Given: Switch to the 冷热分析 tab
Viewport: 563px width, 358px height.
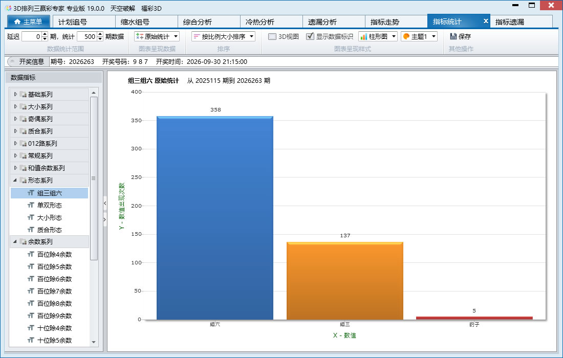Looking at the screenshot, I should (x=271, y=22).
